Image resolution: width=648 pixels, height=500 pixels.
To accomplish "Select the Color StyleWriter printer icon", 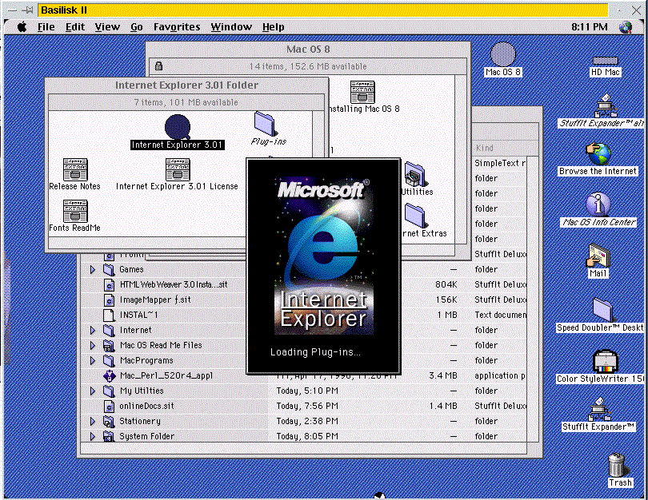I will tap(605, 361).
